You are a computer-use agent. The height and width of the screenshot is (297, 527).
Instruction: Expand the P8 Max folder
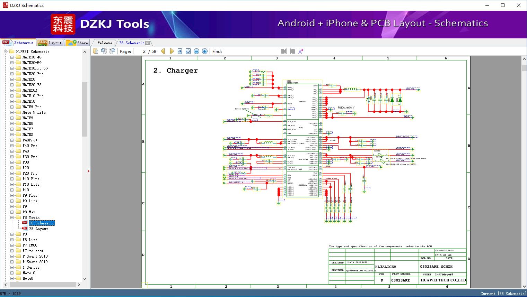pyautogui.click(x=12, y=212)
